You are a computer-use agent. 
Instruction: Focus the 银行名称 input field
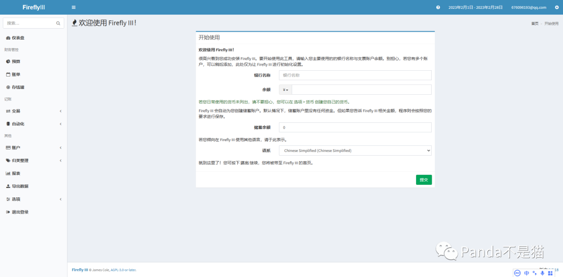tap(355, 75)
